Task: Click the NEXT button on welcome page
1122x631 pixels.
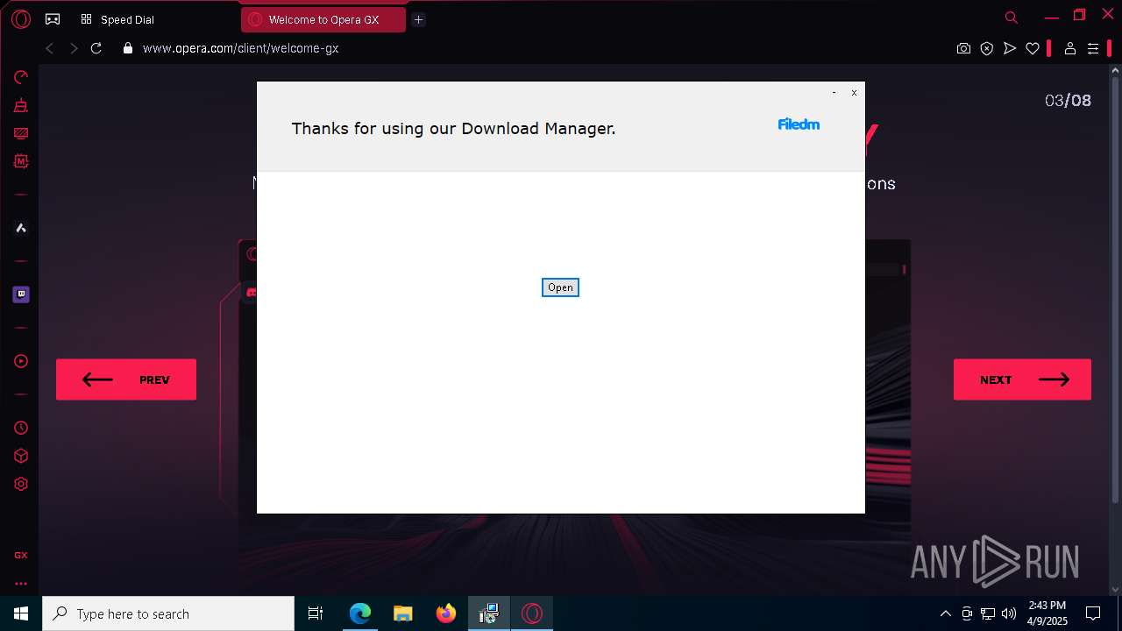Action: click(x=1022, y=379)
